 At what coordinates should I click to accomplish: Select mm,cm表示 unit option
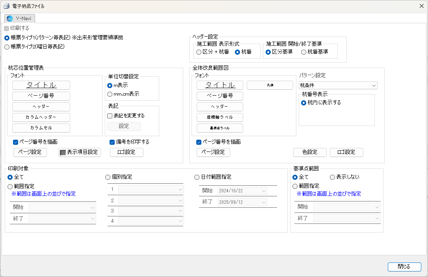(110, 94)
